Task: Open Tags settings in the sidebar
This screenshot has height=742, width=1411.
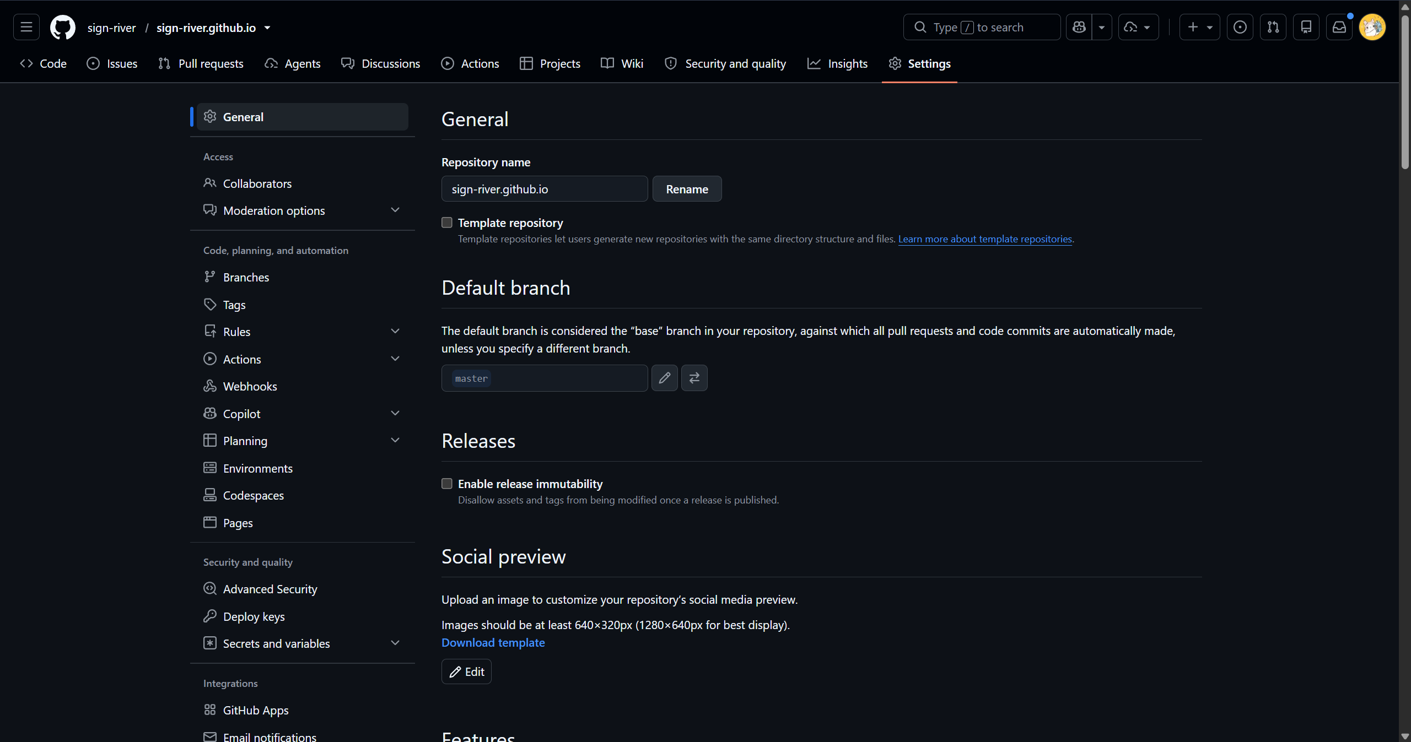Action: (x=303, y=305)
